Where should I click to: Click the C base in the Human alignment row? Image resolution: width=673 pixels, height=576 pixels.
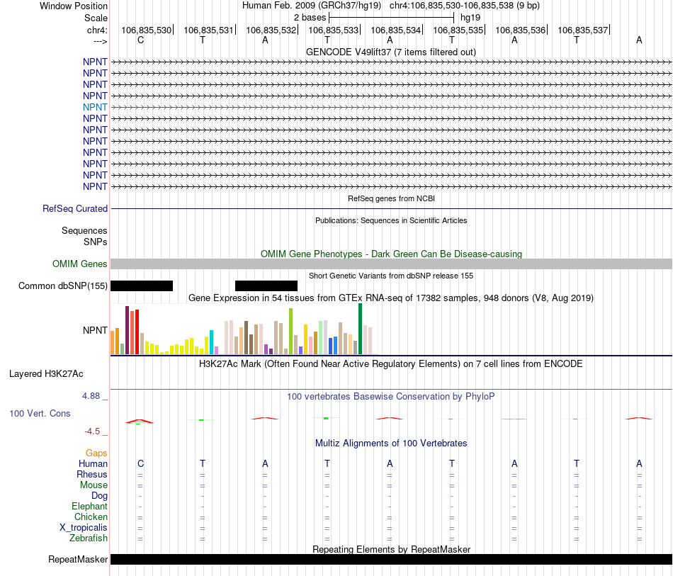coord(140,463)
